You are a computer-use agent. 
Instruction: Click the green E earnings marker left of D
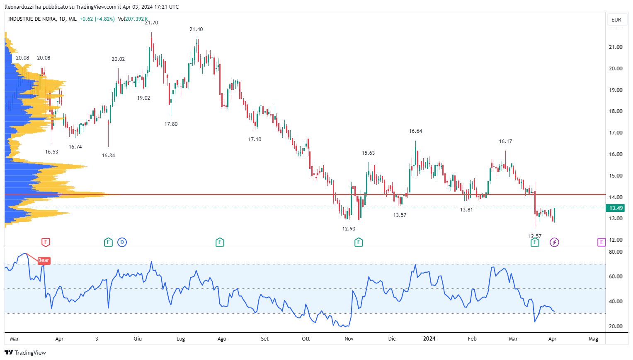[x=108, y=242]
